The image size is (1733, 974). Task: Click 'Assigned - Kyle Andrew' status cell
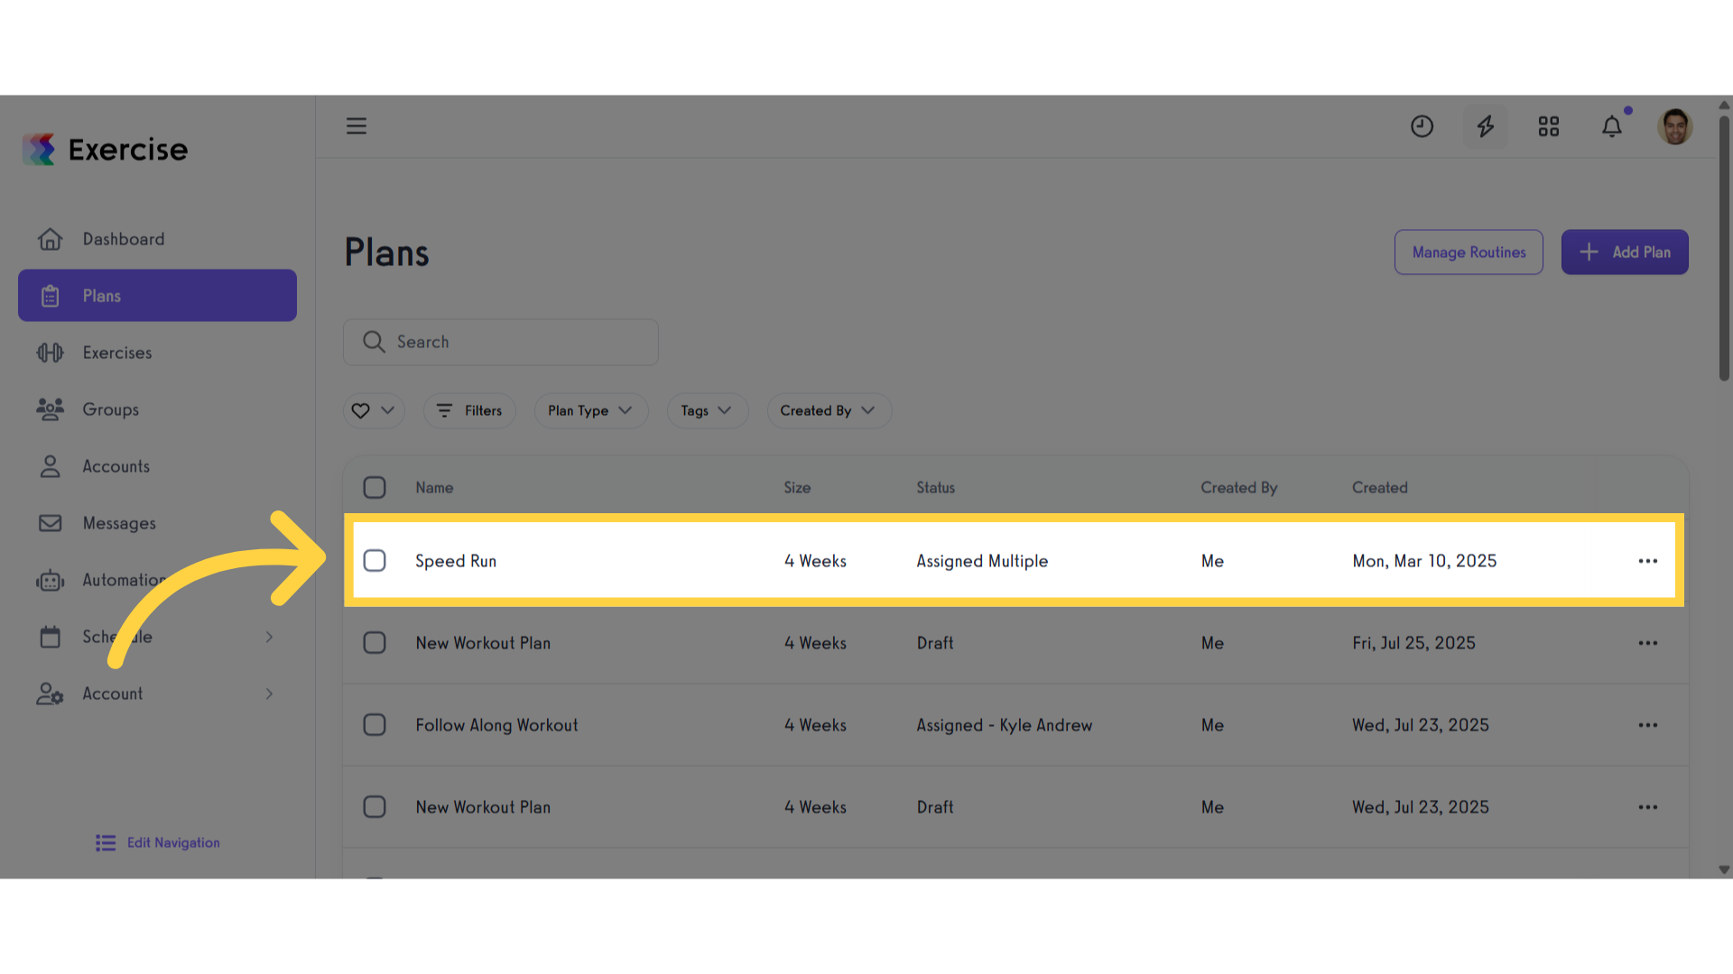[1004, 725]
